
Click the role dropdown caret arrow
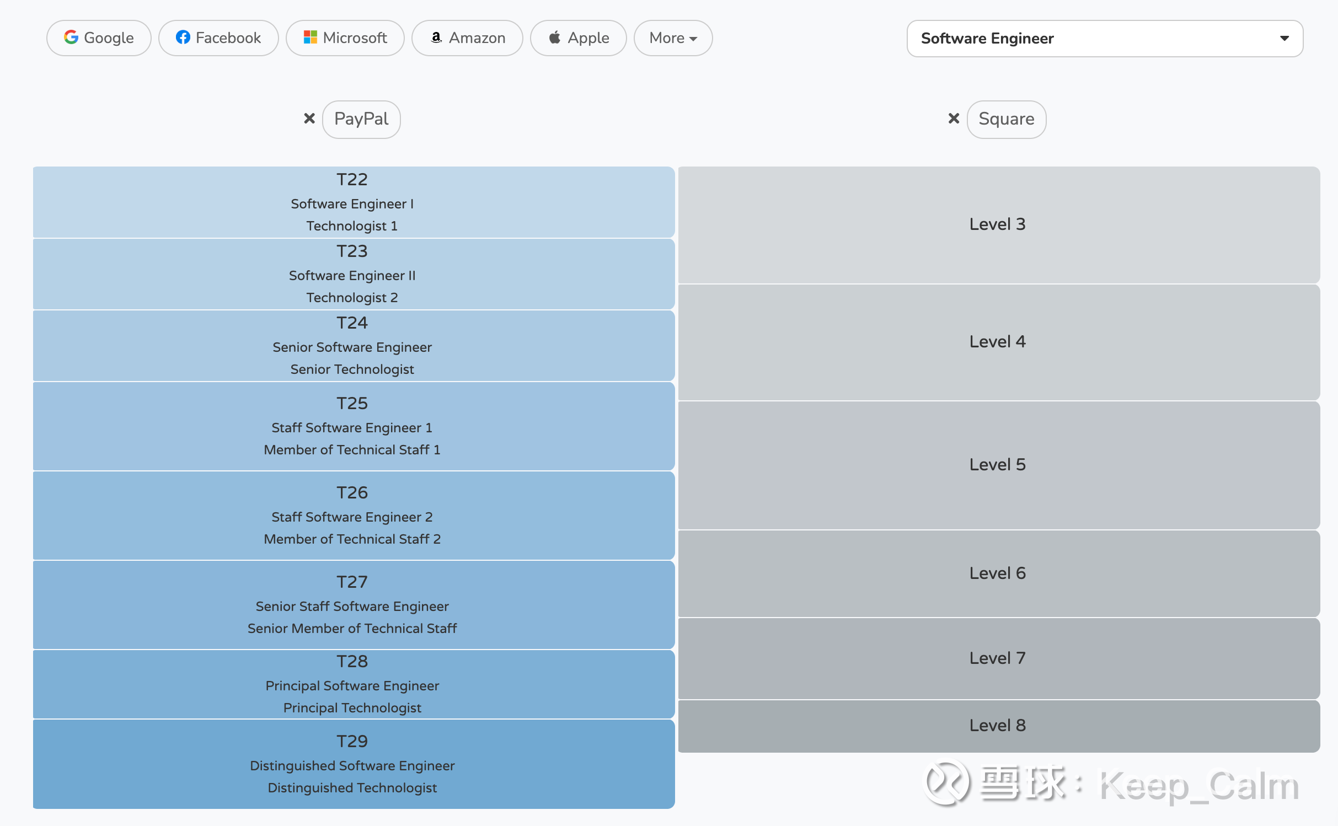point(1285,39)
